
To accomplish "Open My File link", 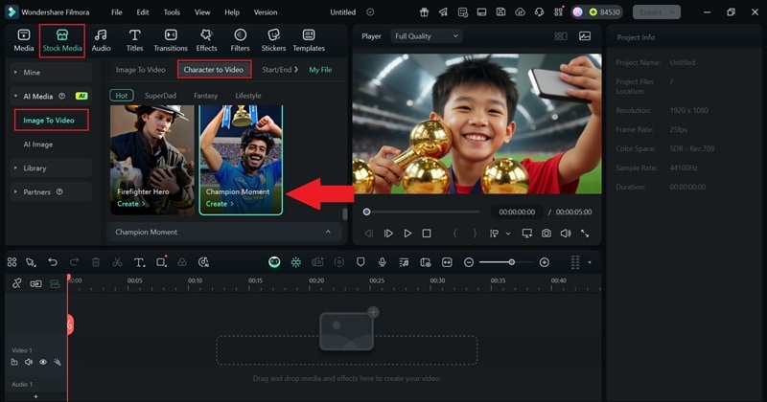I will pyautogui.click(x=320, y=70).
